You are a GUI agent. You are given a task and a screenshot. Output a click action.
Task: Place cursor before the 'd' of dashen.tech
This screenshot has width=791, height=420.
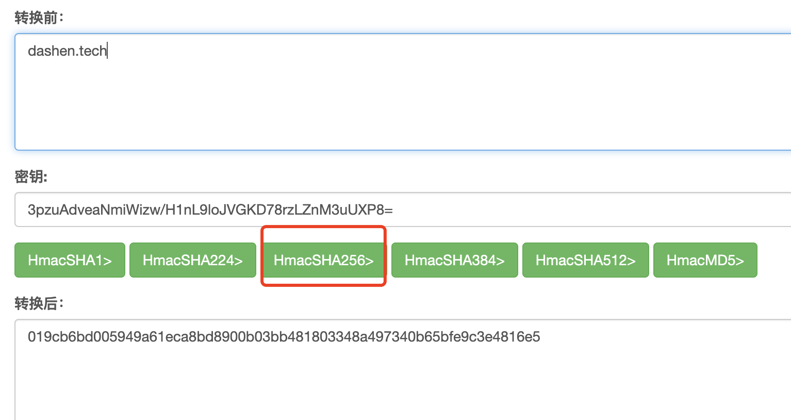pyautogui.click(x=28, y=51)
